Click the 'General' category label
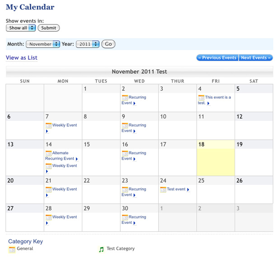278x260 pixels. [x=25, y=249]
